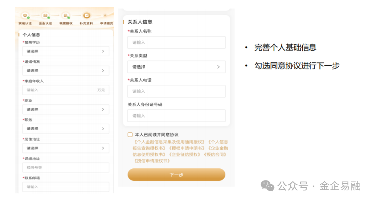
Task: Click the 关系人名称 input field
Action: coord(176,43)
